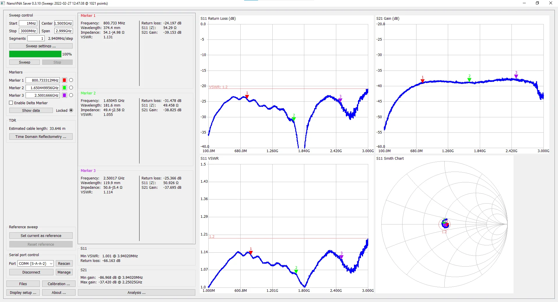Open the Manage device dialog

coord(64,272)
